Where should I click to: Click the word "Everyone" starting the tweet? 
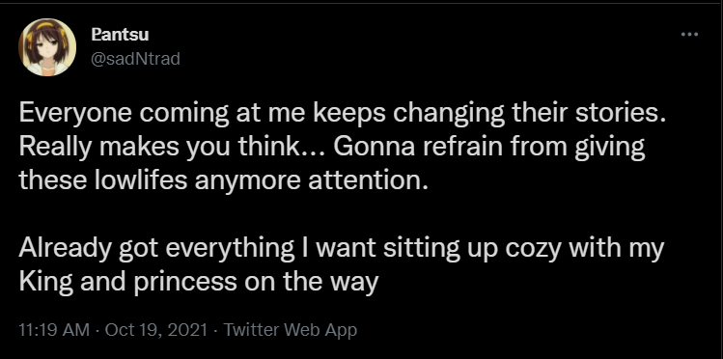click(75, 115)
